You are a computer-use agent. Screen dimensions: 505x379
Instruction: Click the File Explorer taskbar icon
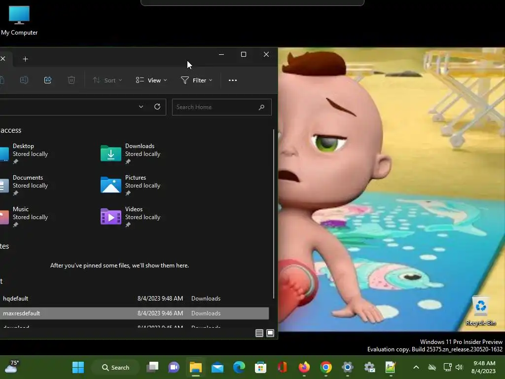click(x=195, y=367)
